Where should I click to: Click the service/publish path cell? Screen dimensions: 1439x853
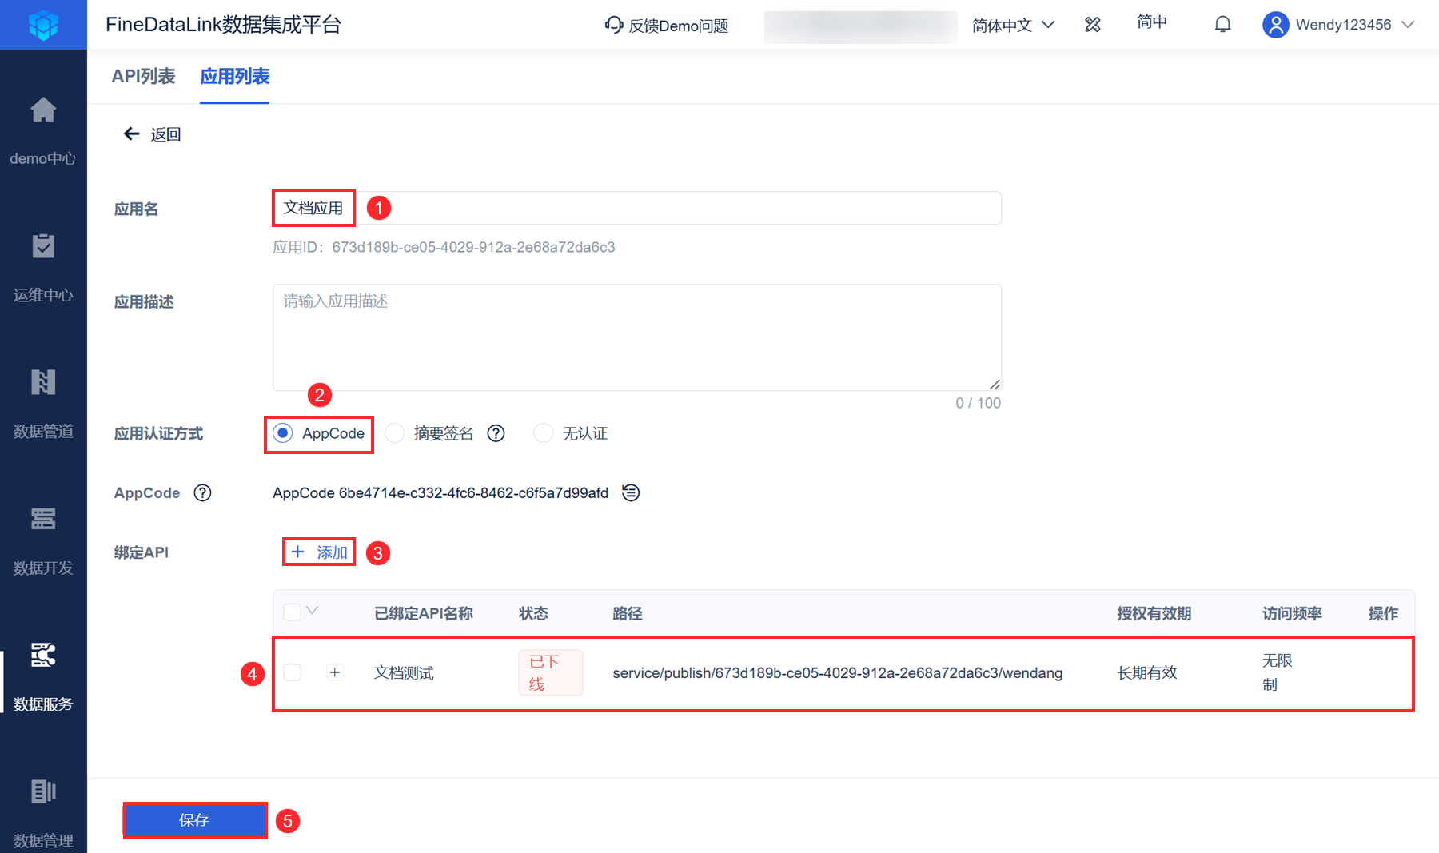pos(837,673)
